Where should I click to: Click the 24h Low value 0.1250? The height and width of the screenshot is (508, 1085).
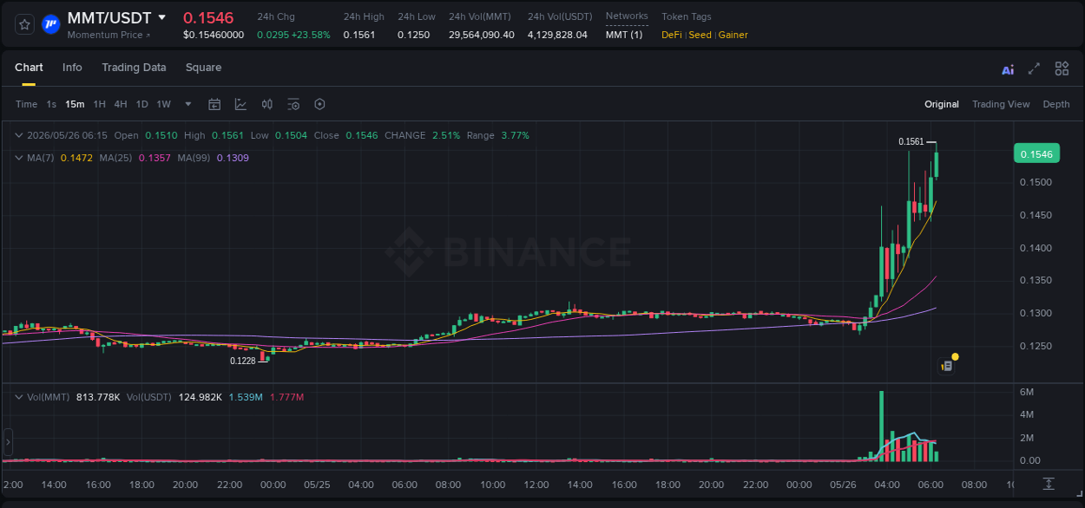coord(413,35)
